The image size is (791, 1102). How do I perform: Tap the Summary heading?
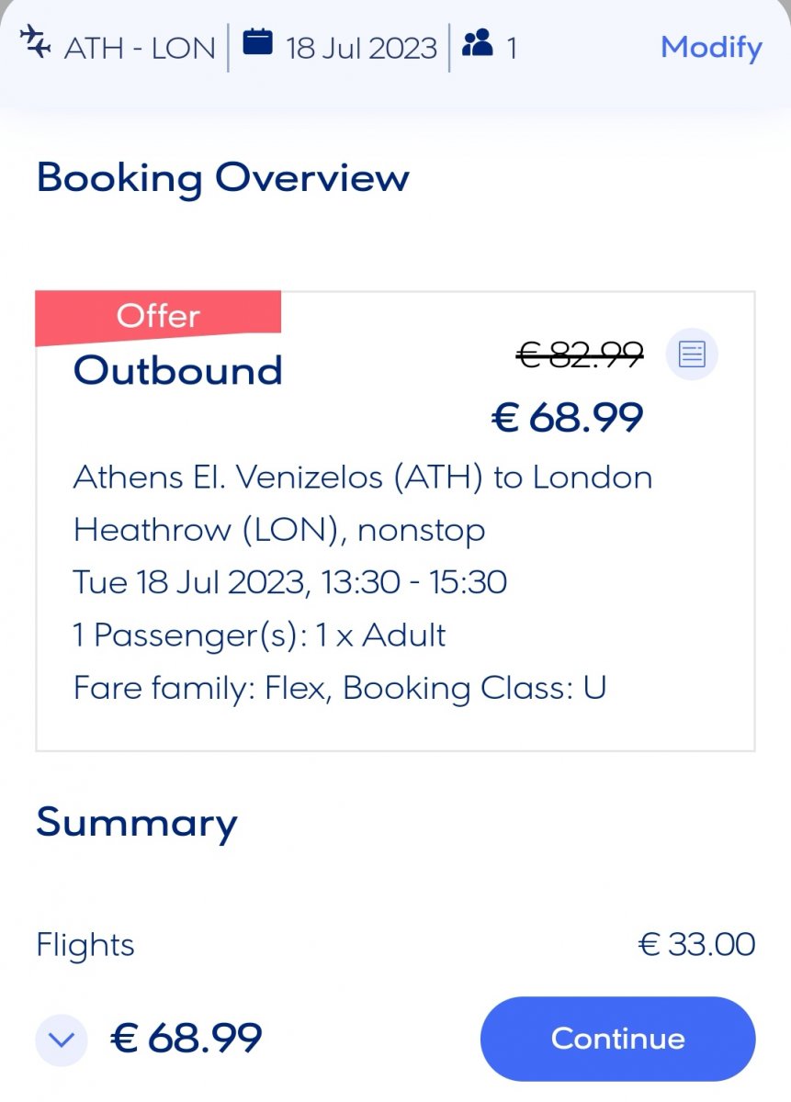coord(137,823)
